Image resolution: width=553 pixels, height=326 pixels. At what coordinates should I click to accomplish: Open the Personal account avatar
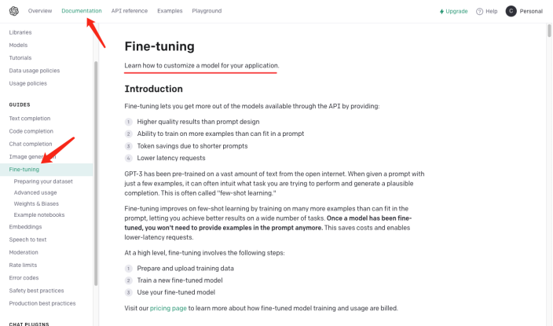coord(511,11)
